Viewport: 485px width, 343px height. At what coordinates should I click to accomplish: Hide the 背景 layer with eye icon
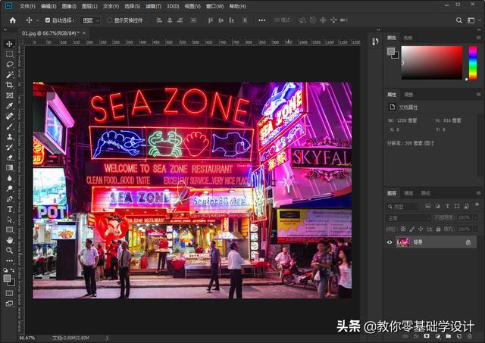[390, 242]
